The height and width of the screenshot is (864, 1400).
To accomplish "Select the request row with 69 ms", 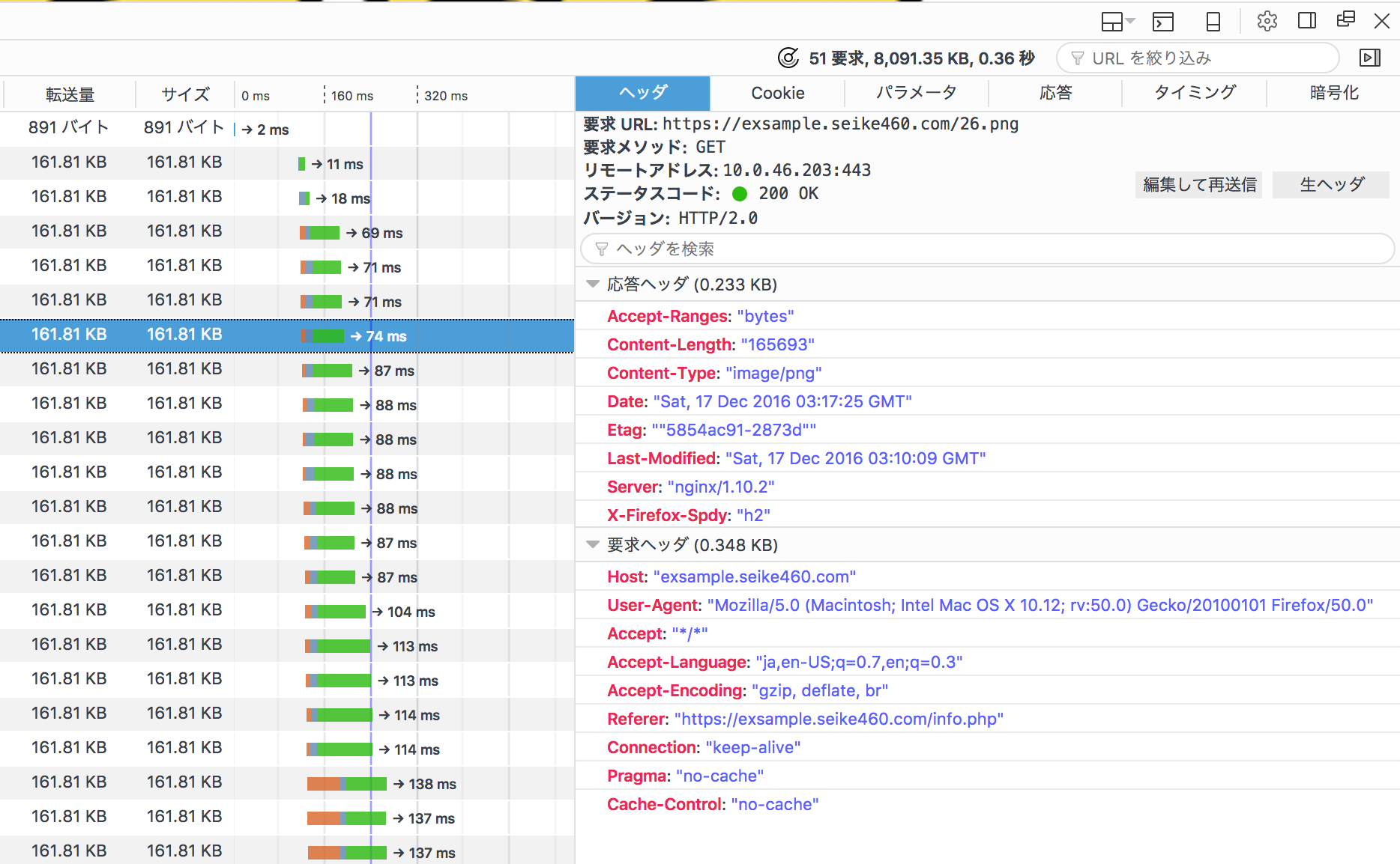I will pos(287,232).
